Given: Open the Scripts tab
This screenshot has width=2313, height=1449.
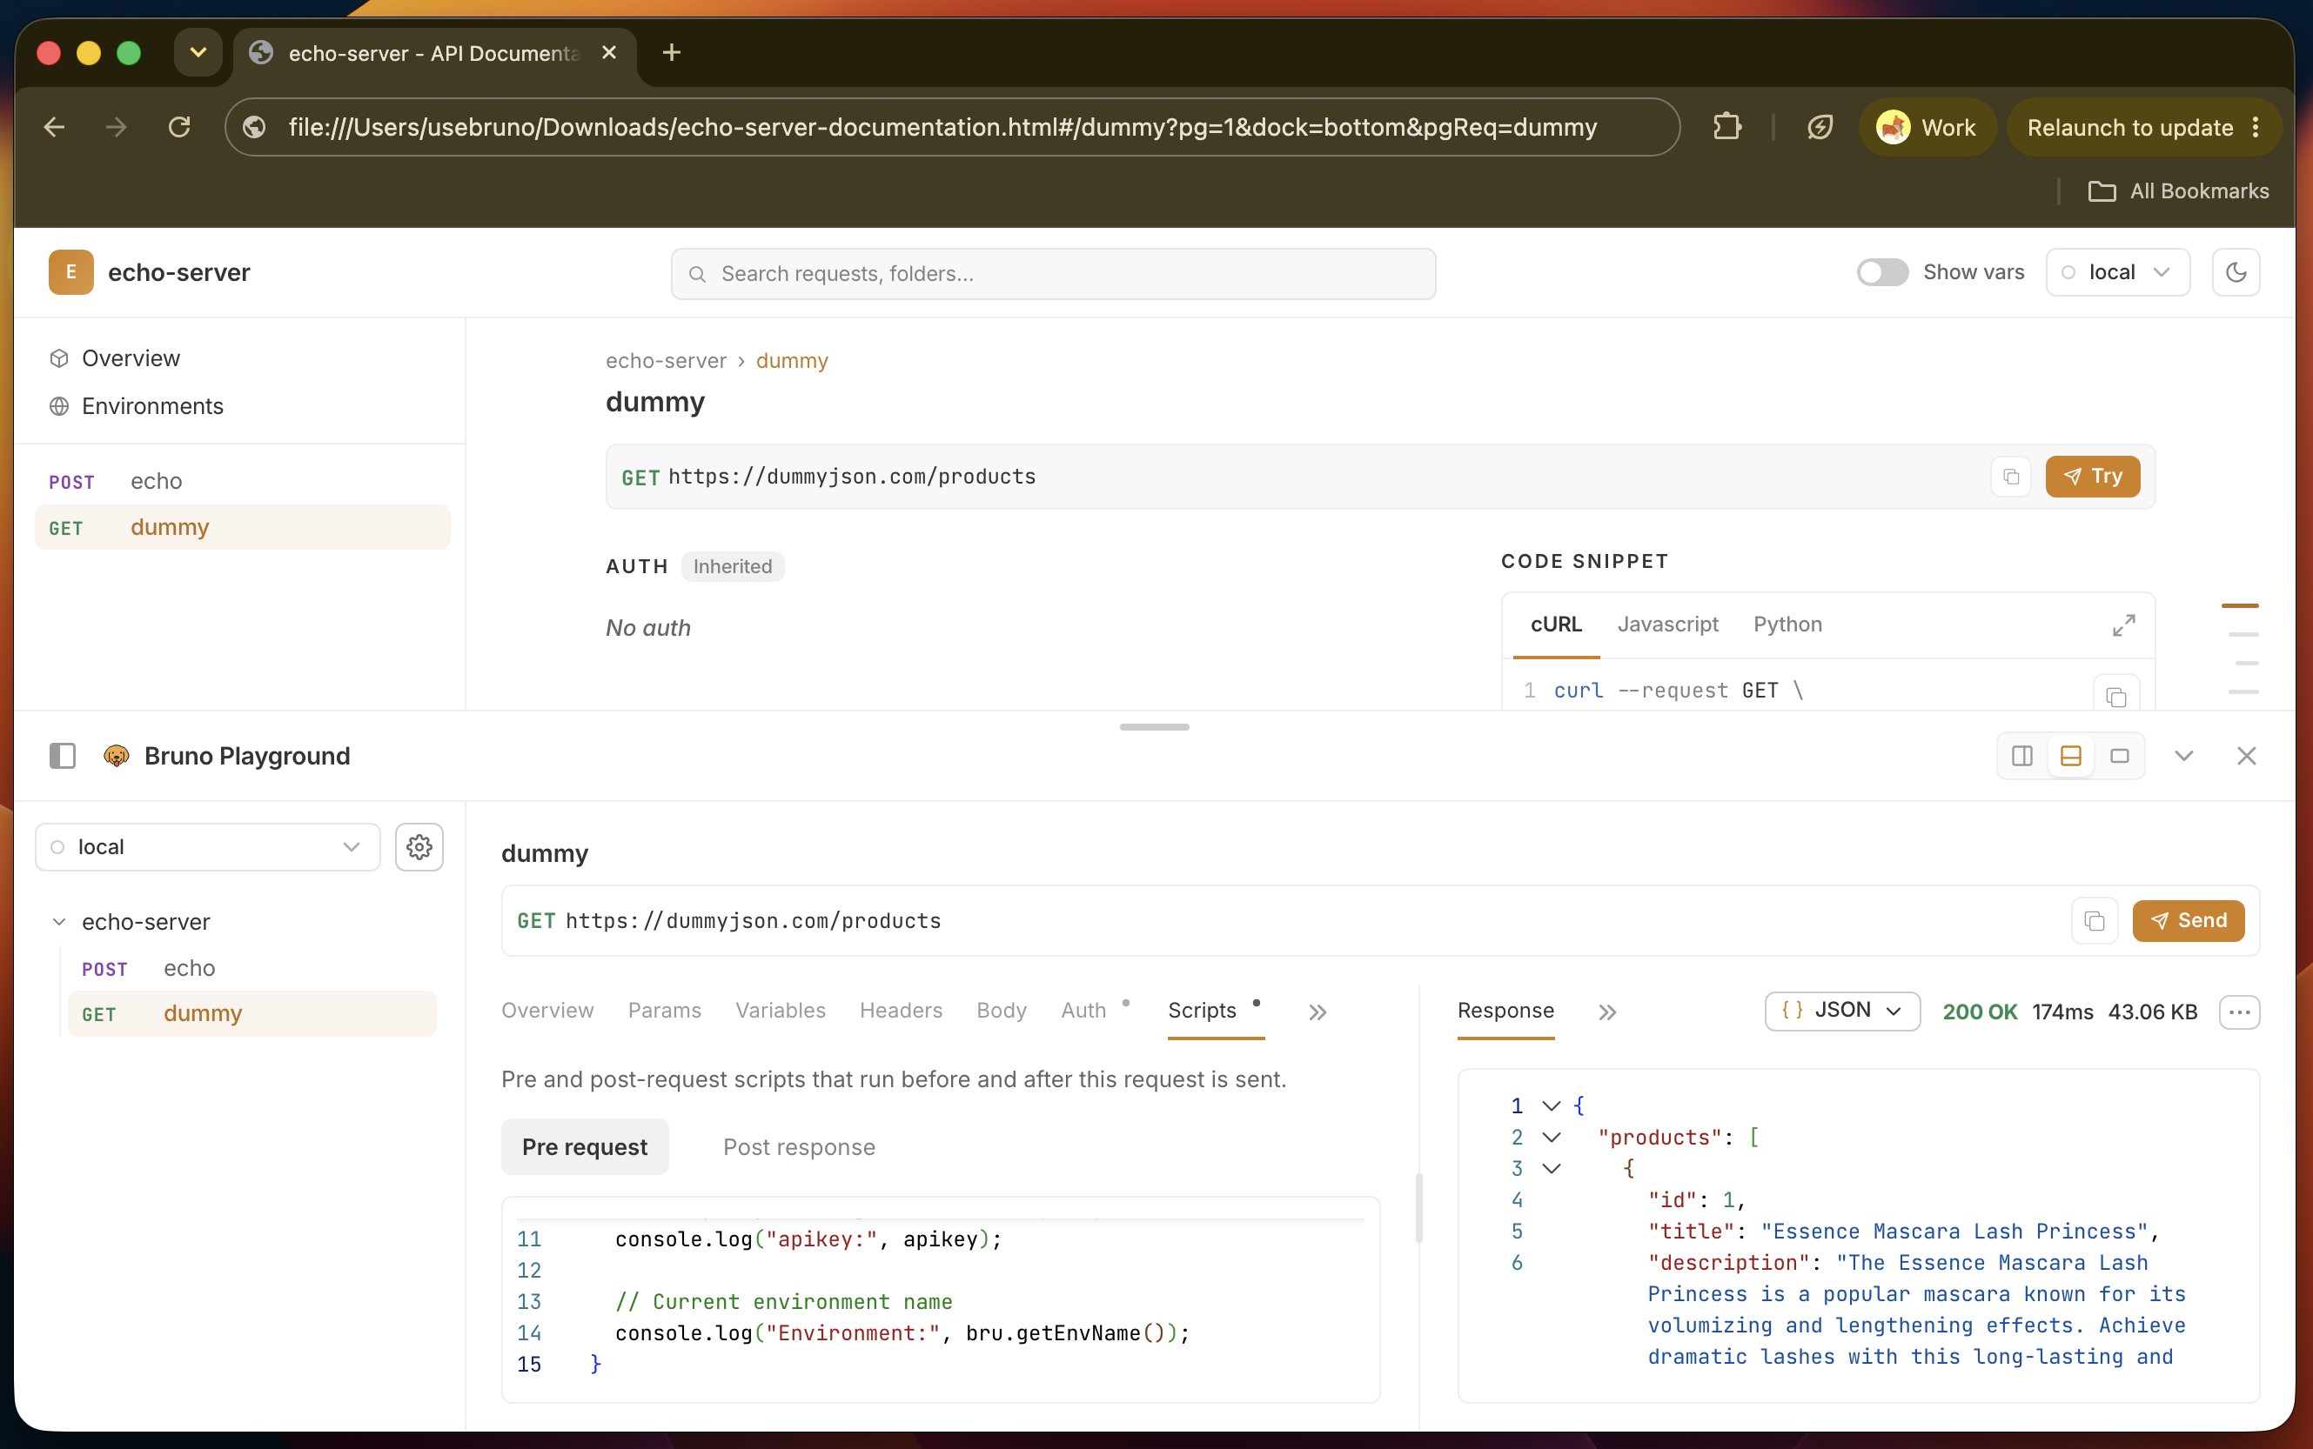Looking at the screenshot, I should click(1202, 1011).
